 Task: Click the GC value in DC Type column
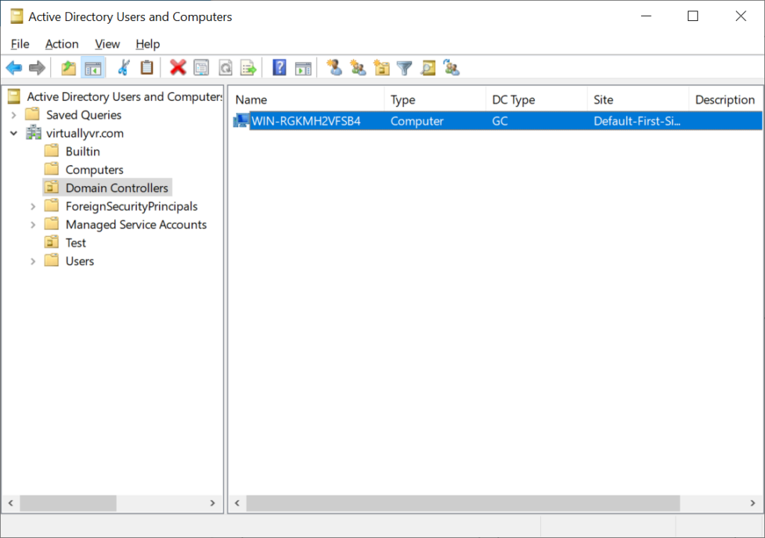tap(500, 121)
